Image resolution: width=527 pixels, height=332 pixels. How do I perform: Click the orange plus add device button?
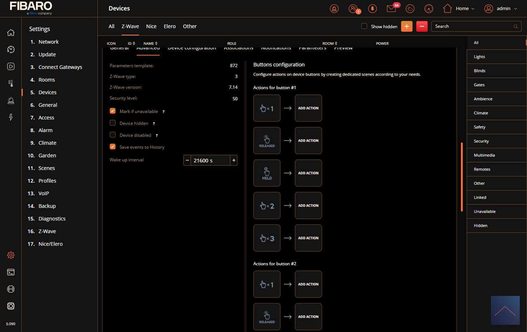[x=407, y=26]
